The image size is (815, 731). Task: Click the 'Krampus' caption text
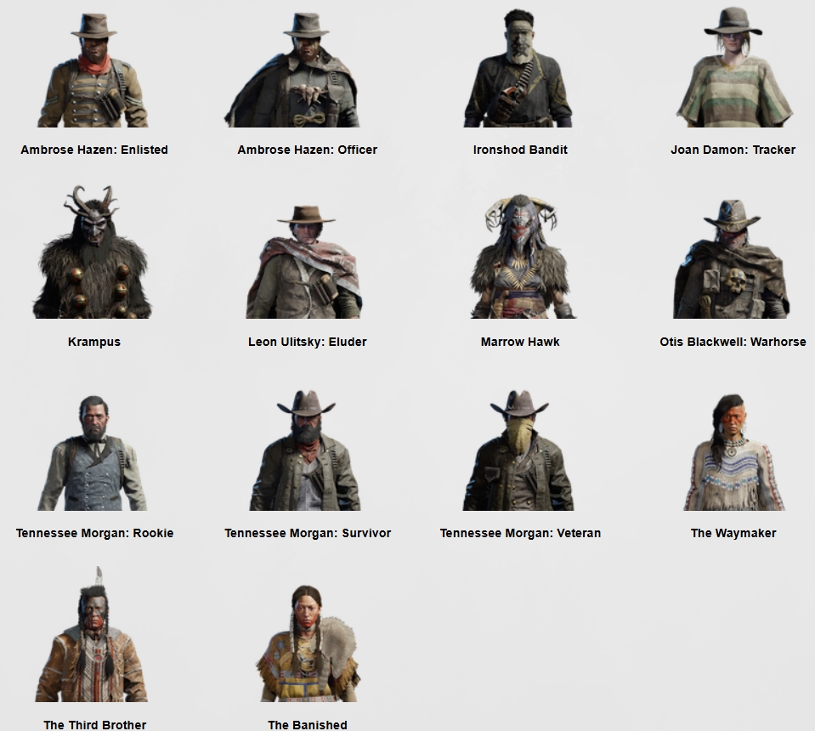point(94,342)
